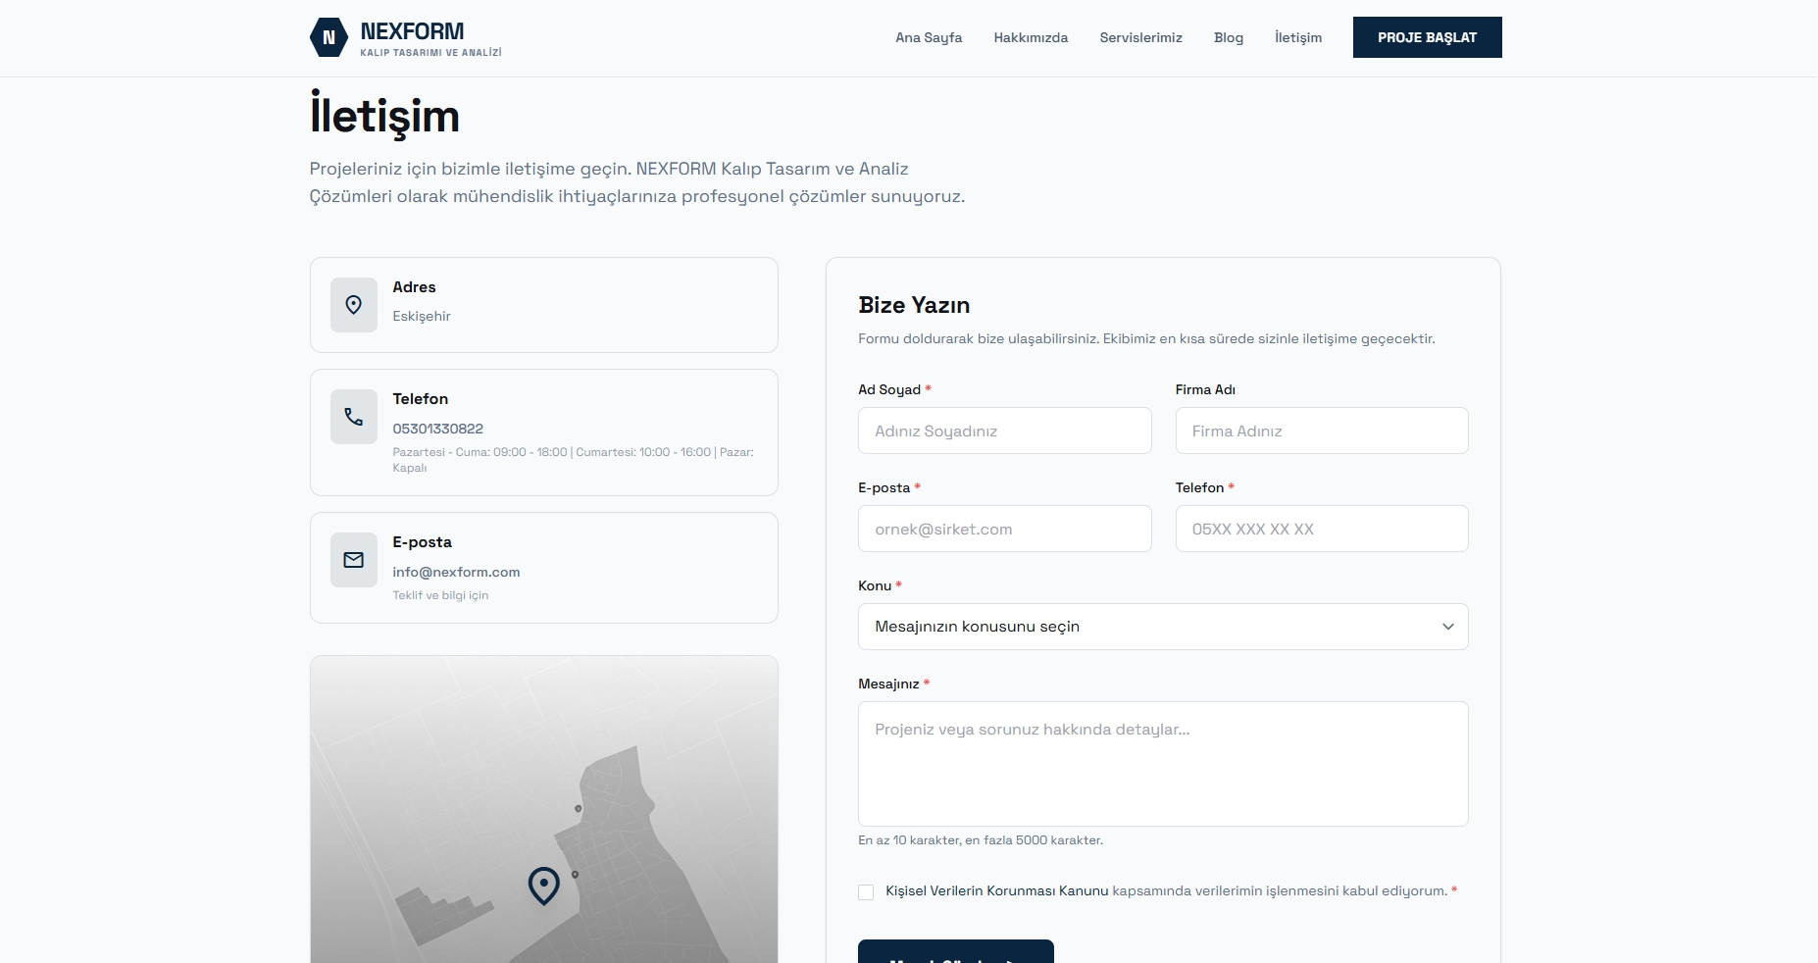This screenshot has width=1818, height=963.
Task: Click the phone icon in the Telefon card
Action: (354, 417)
